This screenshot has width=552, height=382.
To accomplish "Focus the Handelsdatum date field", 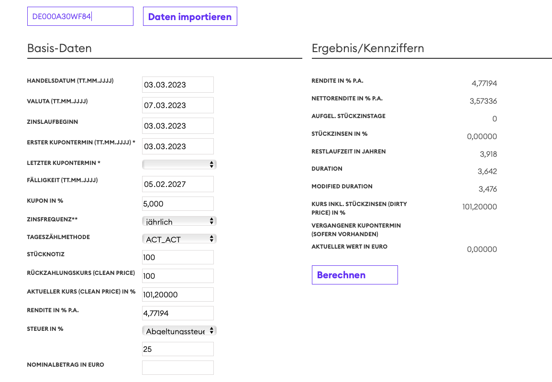I will [x=177, y=85].
